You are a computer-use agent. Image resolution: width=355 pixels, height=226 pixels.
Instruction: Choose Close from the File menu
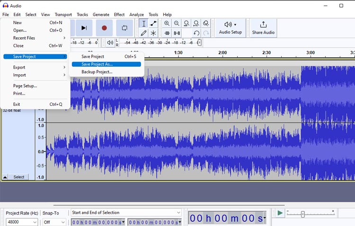(x=35, y=46)
